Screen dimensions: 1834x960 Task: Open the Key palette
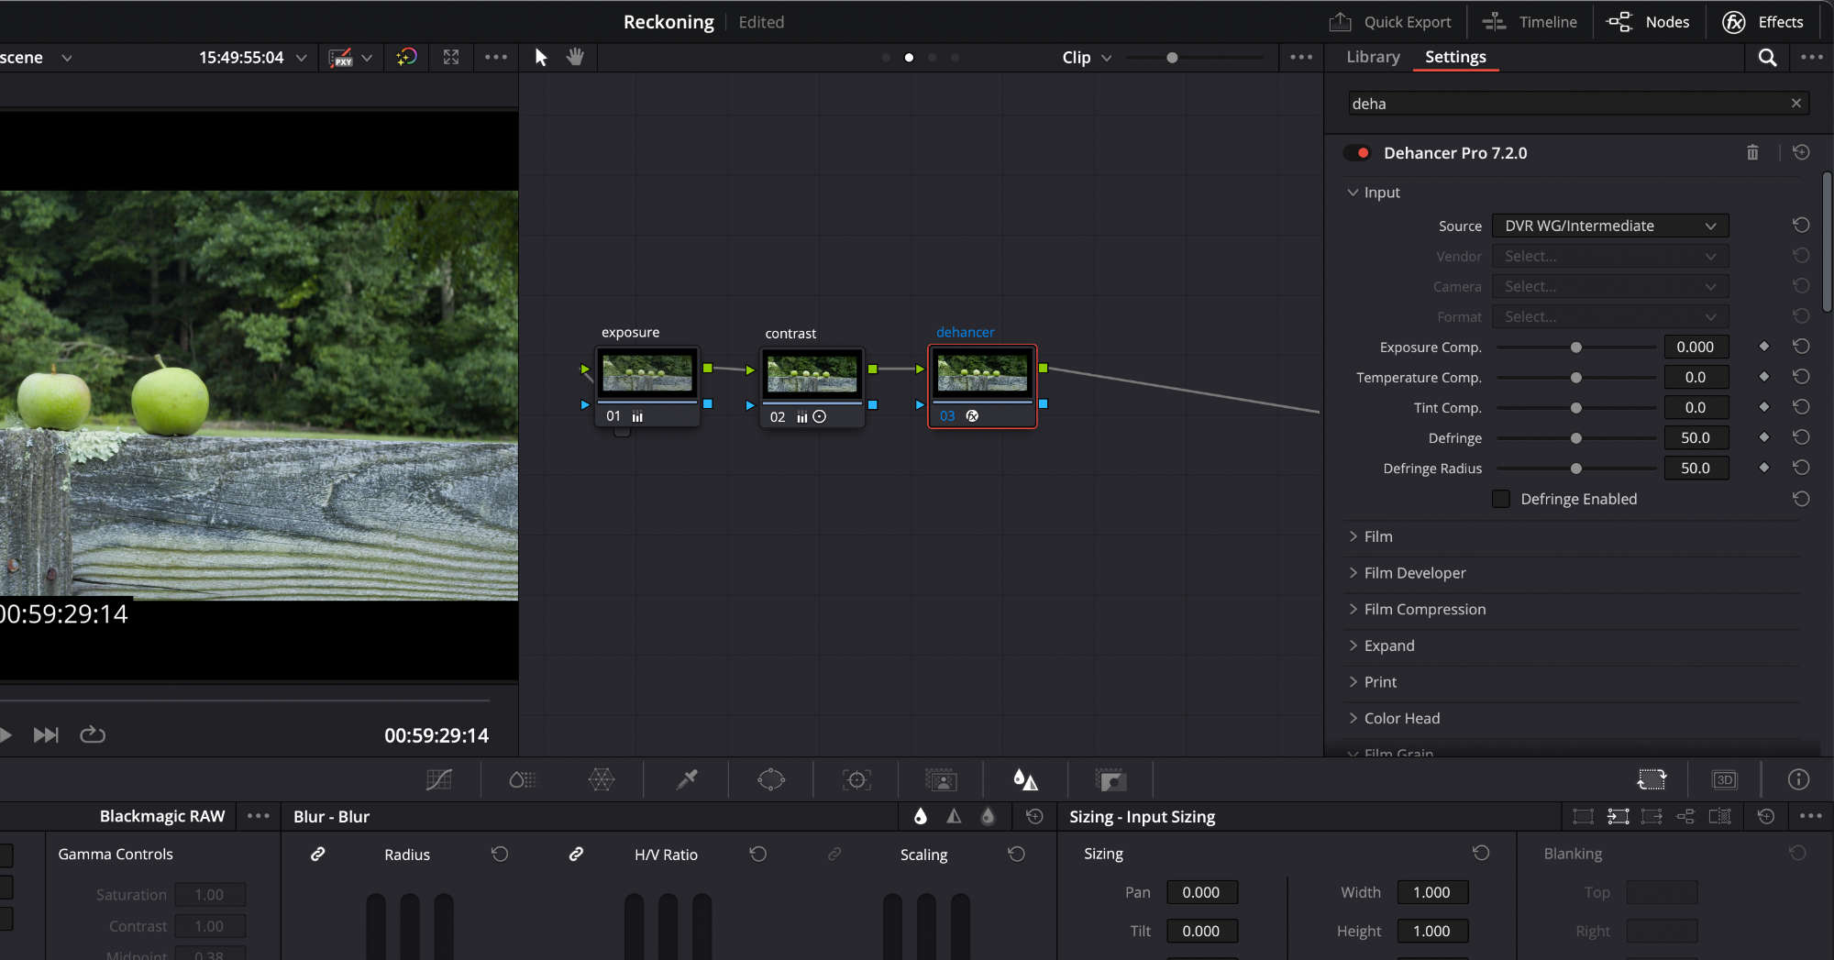click(x=1110, y=779)
